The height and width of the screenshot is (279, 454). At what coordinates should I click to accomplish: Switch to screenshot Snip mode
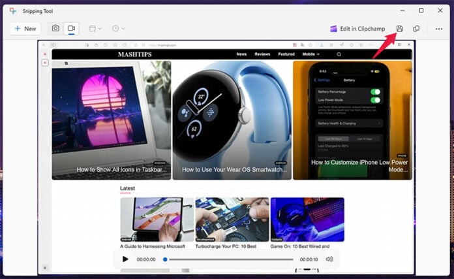point(55,29)
